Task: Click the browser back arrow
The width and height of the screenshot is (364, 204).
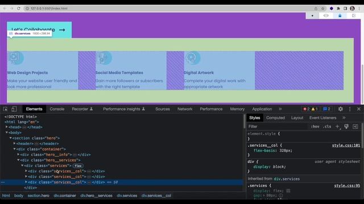Action: click(x=5, y=8)
